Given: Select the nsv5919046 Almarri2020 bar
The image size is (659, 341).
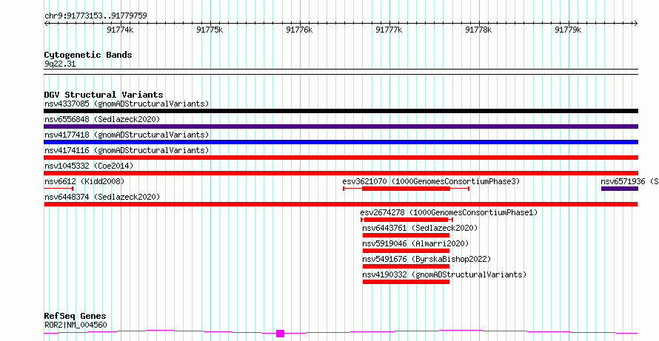Looking at the screenshot, I should pos(406,251).
